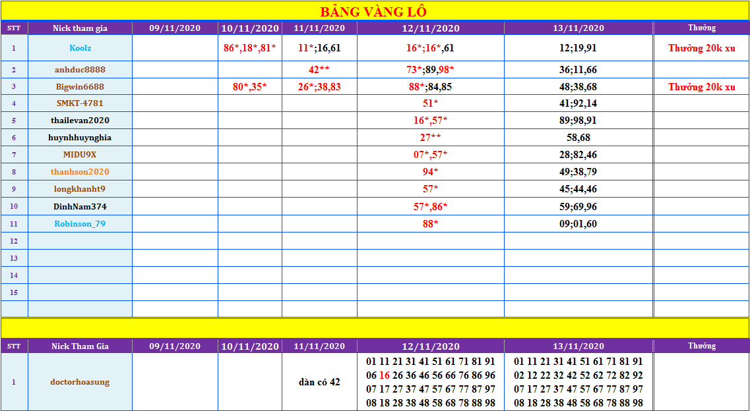Image resolution: width=750 pixels, height=411 pixels.
Task: Click "Thưởng 20k xu" in the Bigwin6688 row
Action: (x=701, y=87)
